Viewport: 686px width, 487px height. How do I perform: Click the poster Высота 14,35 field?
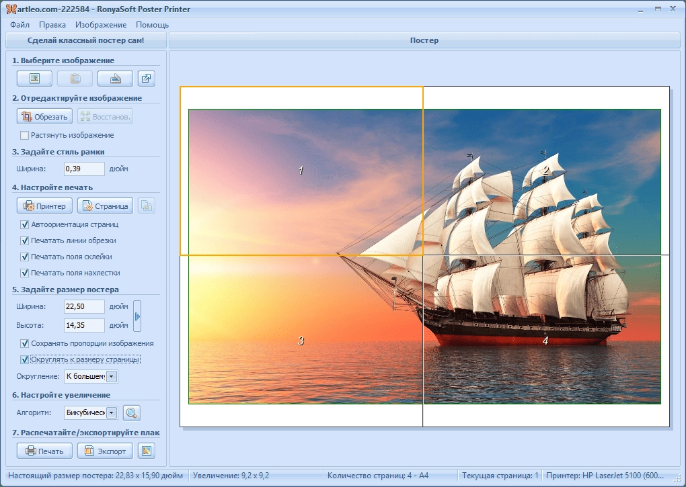(x=84, y=325)
